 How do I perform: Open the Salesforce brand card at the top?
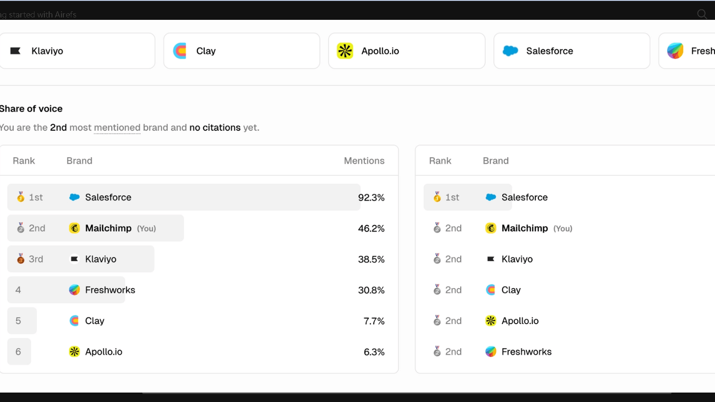tap(571, 51)
